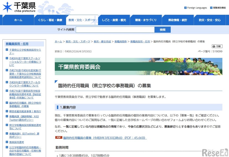Open 教職員課(講師情報)X運用ポリシー link
Viewport: 229px width, 157px height.
(x=24, y=118)
